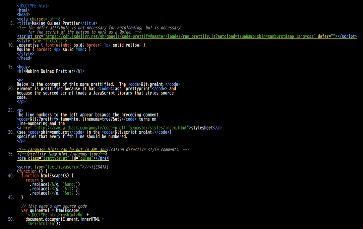Click the replace '&gt;' line
Image resolution: width=363 pixels, height=229 pixels.
click(55, 193)
